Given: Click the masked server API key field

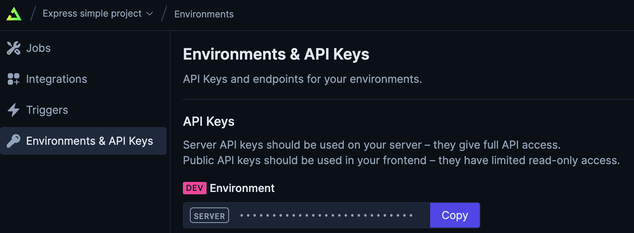Looking at the screenshot, I should click(326, 215).
